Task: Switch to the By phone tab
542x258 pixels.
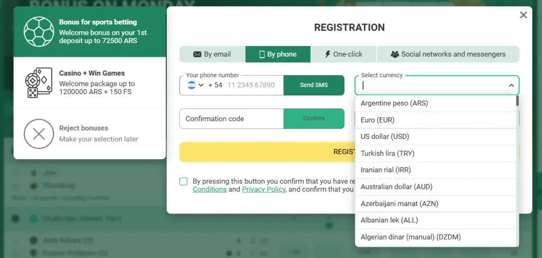Action: [278, 54]
